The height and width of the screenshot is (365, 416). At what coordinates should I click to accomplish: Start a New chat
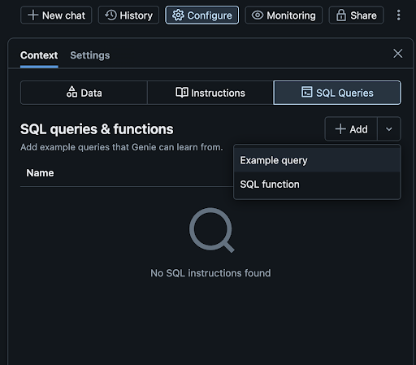coord(56,15)
